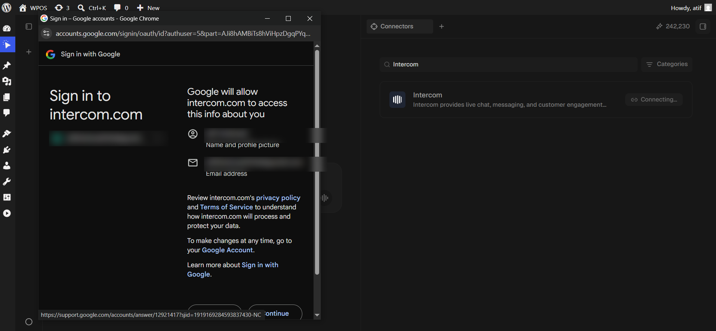Open the Google Account link
This screenshot has width=716, height=331.
point(227,250)
